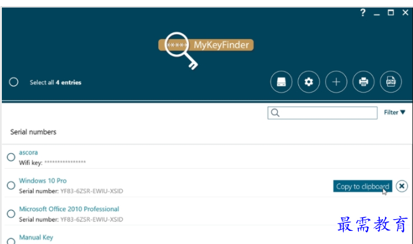Viewport: 413px width, 244px height.
Task: Open the Windows 10 Pro title
Action: tap(42, 181)
